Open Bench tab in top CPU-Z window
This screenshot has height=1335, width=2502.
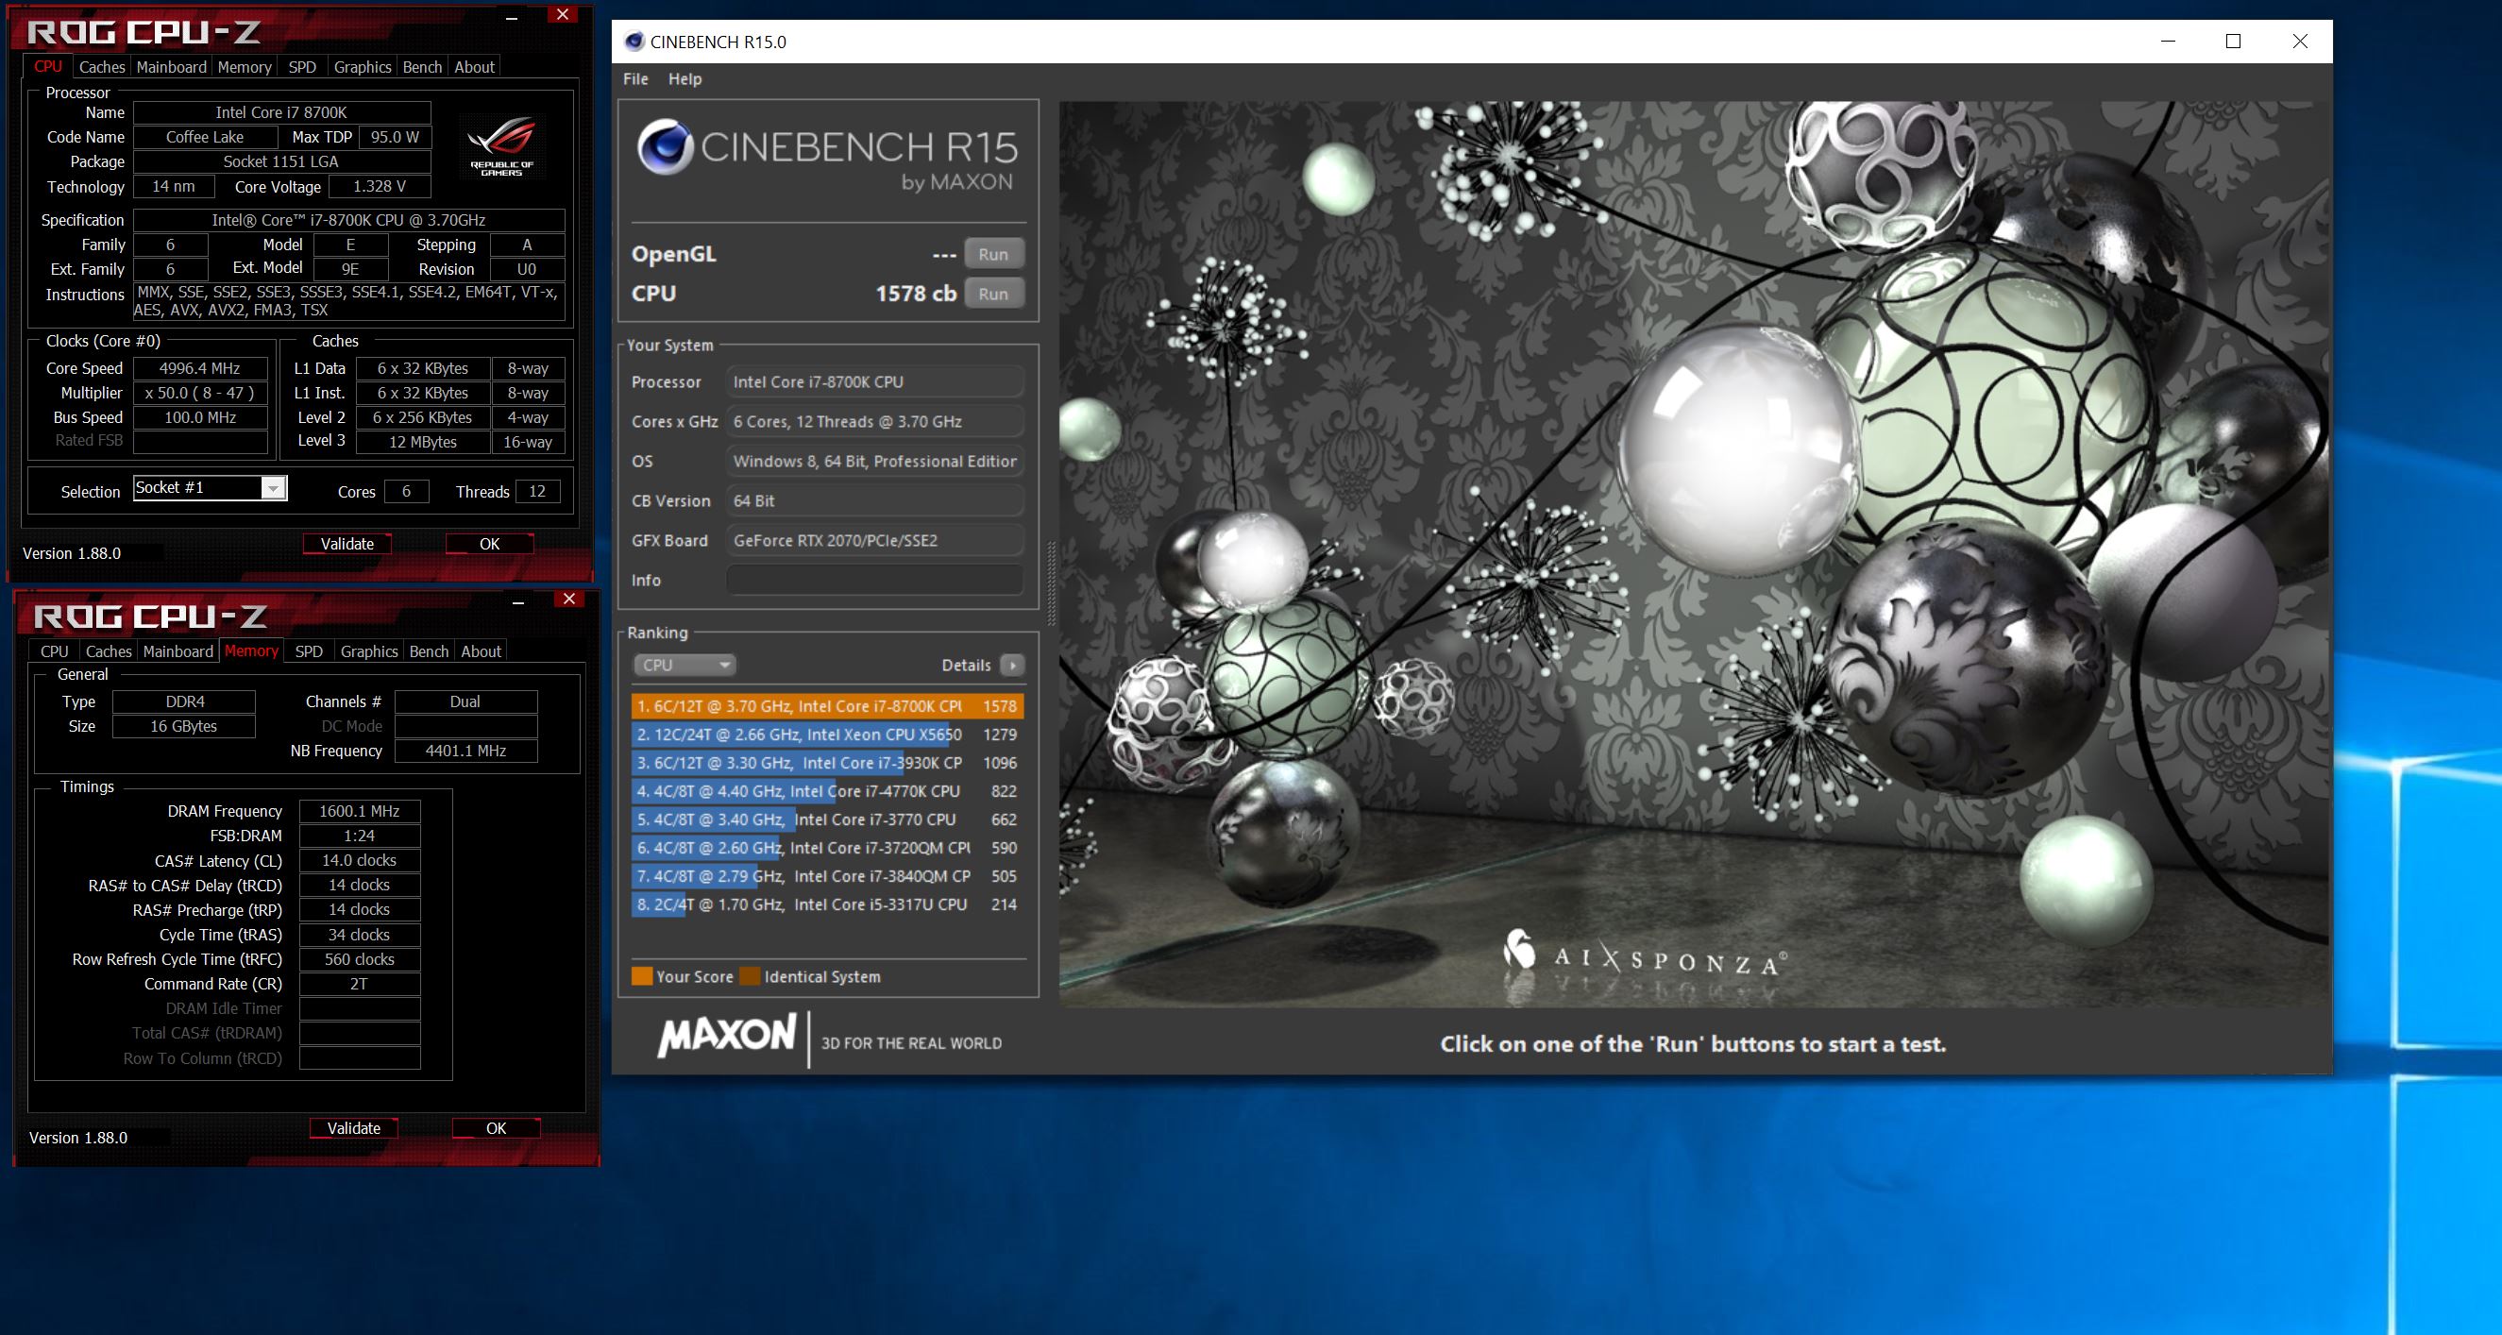coord(422,67)
